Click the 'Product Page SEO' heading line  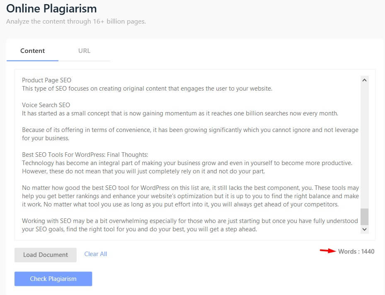pos(47,80)
